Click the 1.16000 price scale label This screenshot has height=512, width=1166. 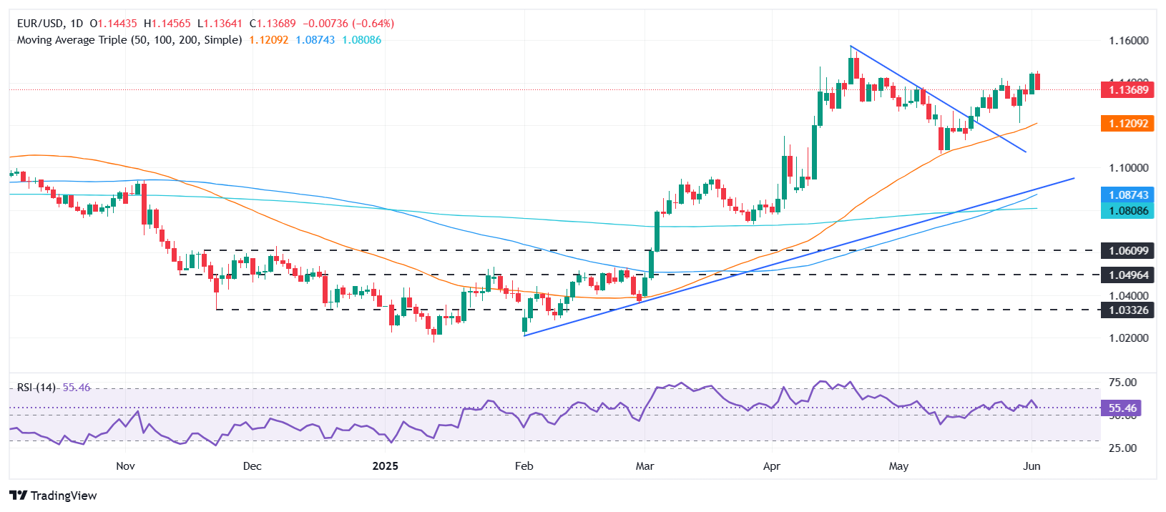pyautogui.click(x=1128, y=41)
